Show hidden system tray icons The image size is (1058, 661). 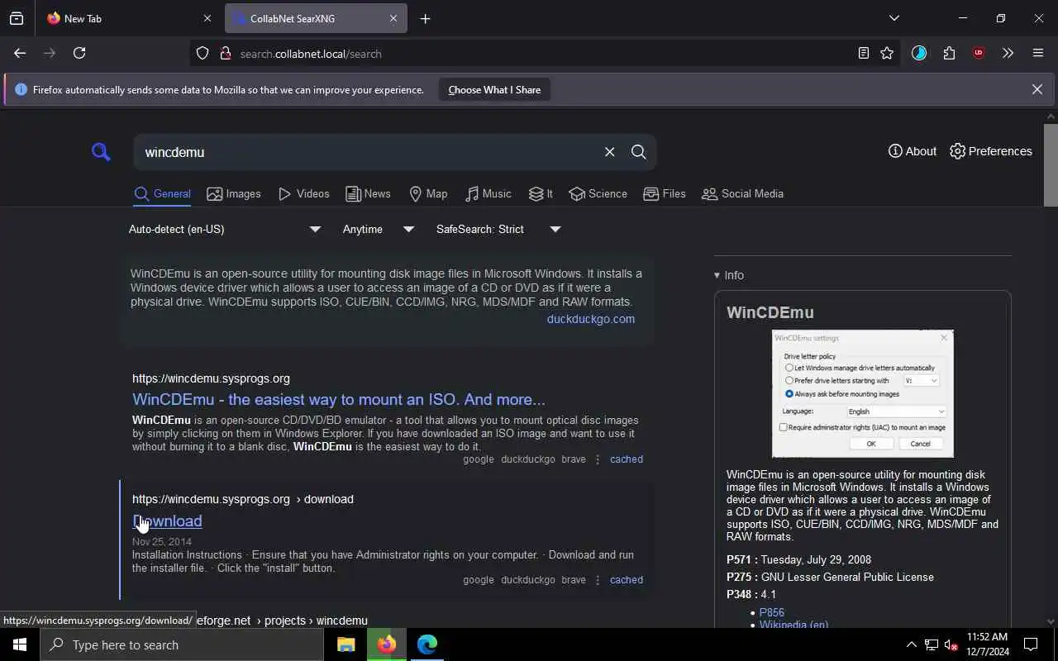[911, 644]
